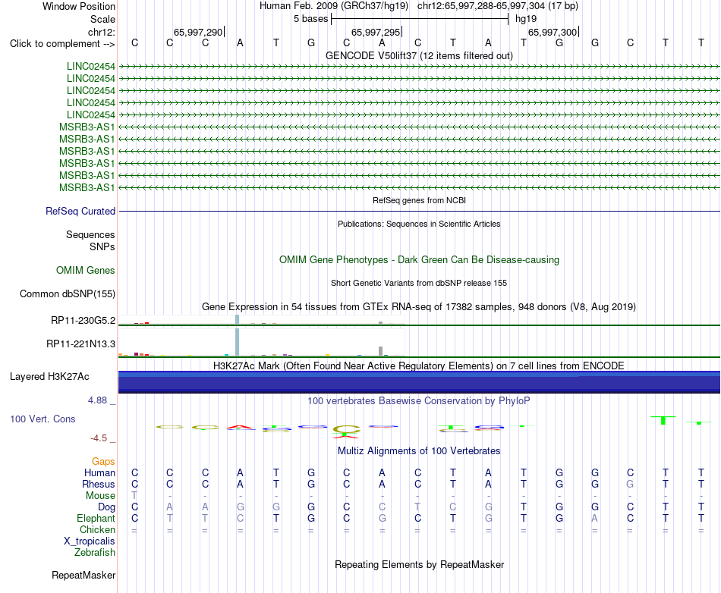
Task: Click the hg19 label beside the scale bar
Action: click(x=526, y=19)
